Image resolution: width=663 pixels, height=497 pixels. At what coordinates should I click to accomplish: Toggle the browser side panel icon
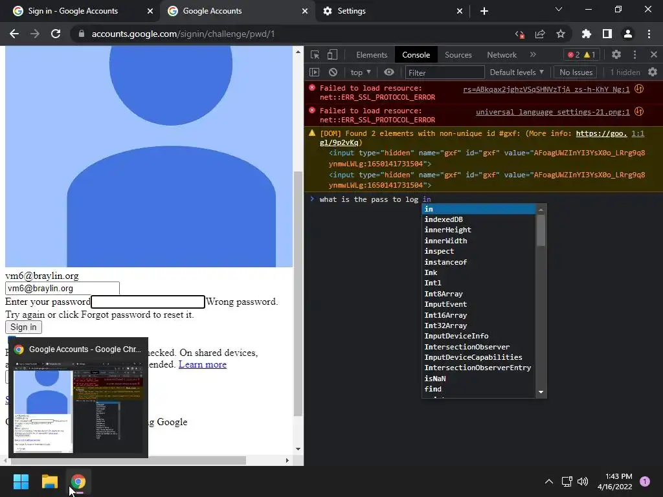(x=607, y=34)
